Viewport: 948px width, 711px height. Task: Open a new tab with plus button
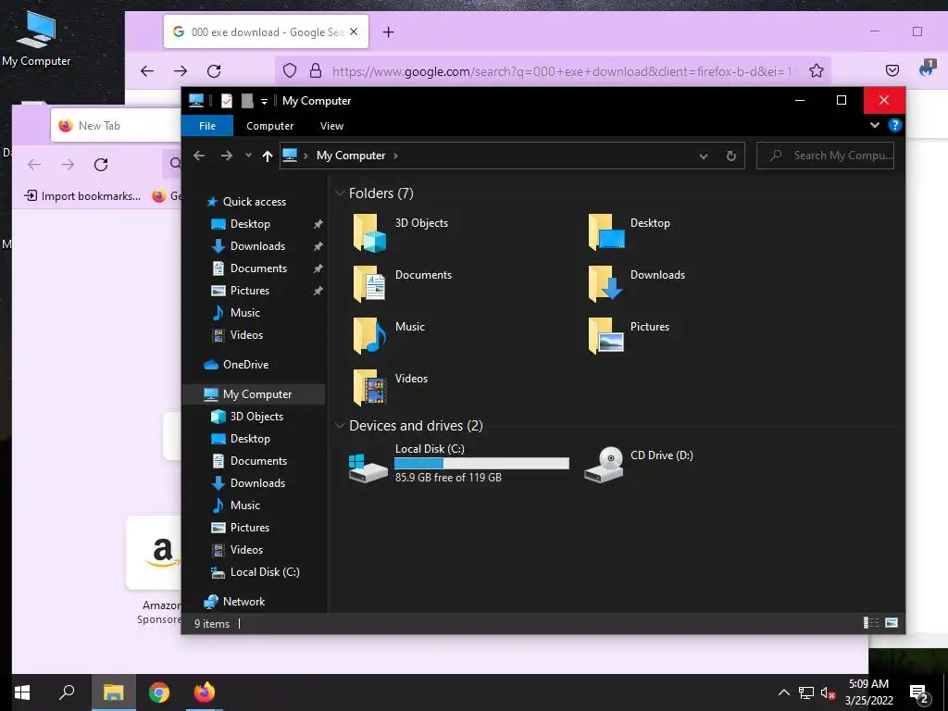388,32
